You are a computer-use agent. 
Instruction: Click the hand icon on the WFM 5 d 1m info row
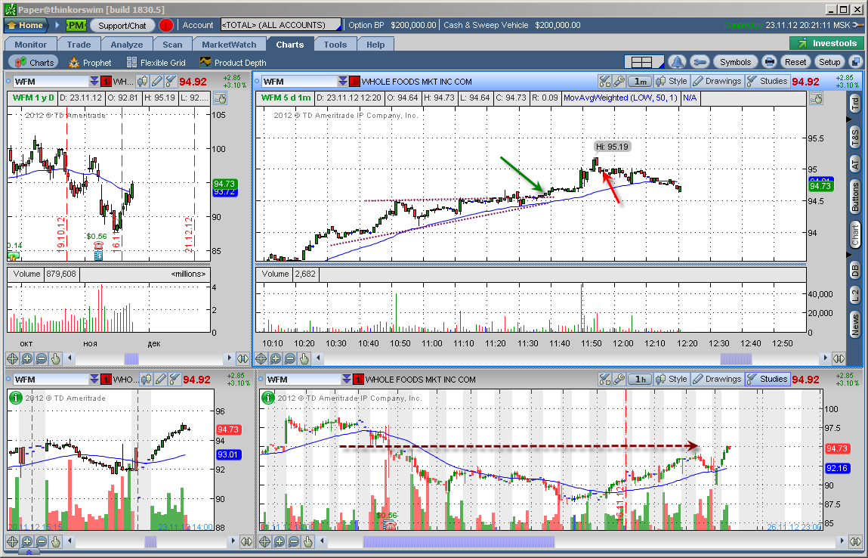click(x=816, y=98)
